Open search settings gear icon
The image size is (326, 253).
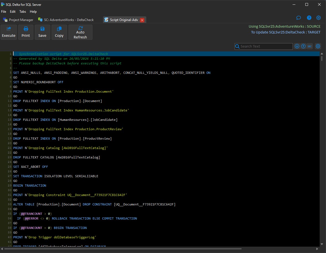318,46
